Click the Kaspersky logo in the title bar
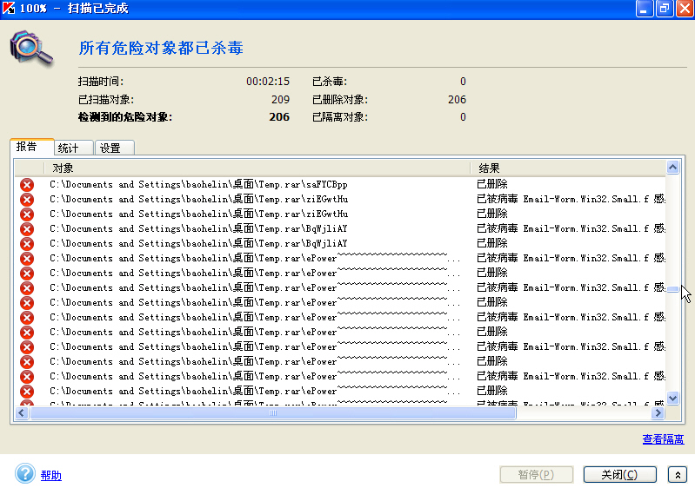Image resolution: width=695 pixels, height=488 pixels. pos(9,8)
